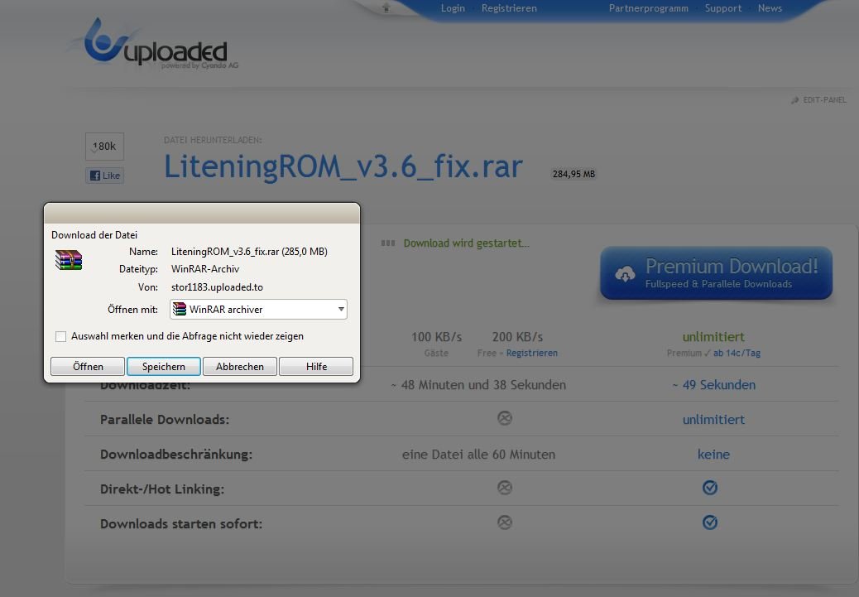Click the 284,95 MB file size badge

pyautogui.click(x=573, y=174)
